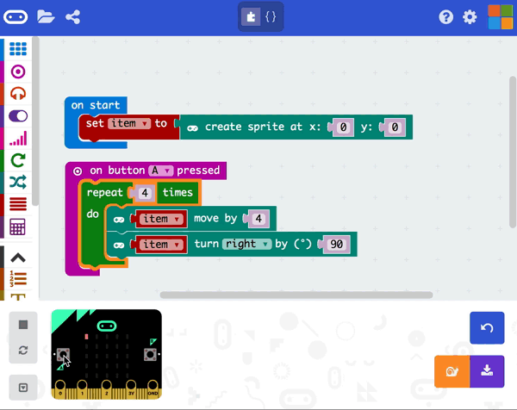The height and width of the screenshot is (410, 517).
Task: Click the help question mark icon
Action: 445,16
